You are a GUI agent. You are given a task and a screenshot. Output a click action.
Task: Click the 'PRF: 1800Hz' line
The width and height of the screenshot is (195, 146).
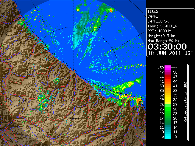click(159, 31)
